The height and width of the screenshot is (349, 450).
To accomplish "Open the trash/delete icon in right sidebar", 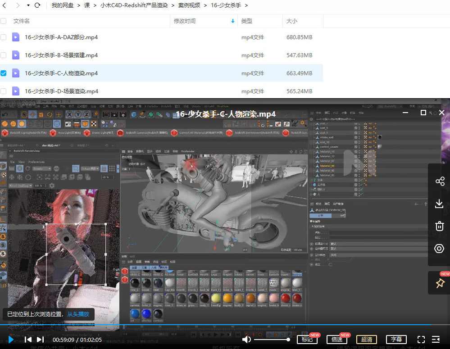I will (440, 226).
